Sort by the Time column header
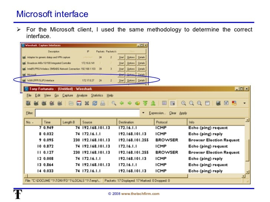Image resolution: width=270 pixels, height=202 pixels. pyautogui.click(x=51, y=122)
